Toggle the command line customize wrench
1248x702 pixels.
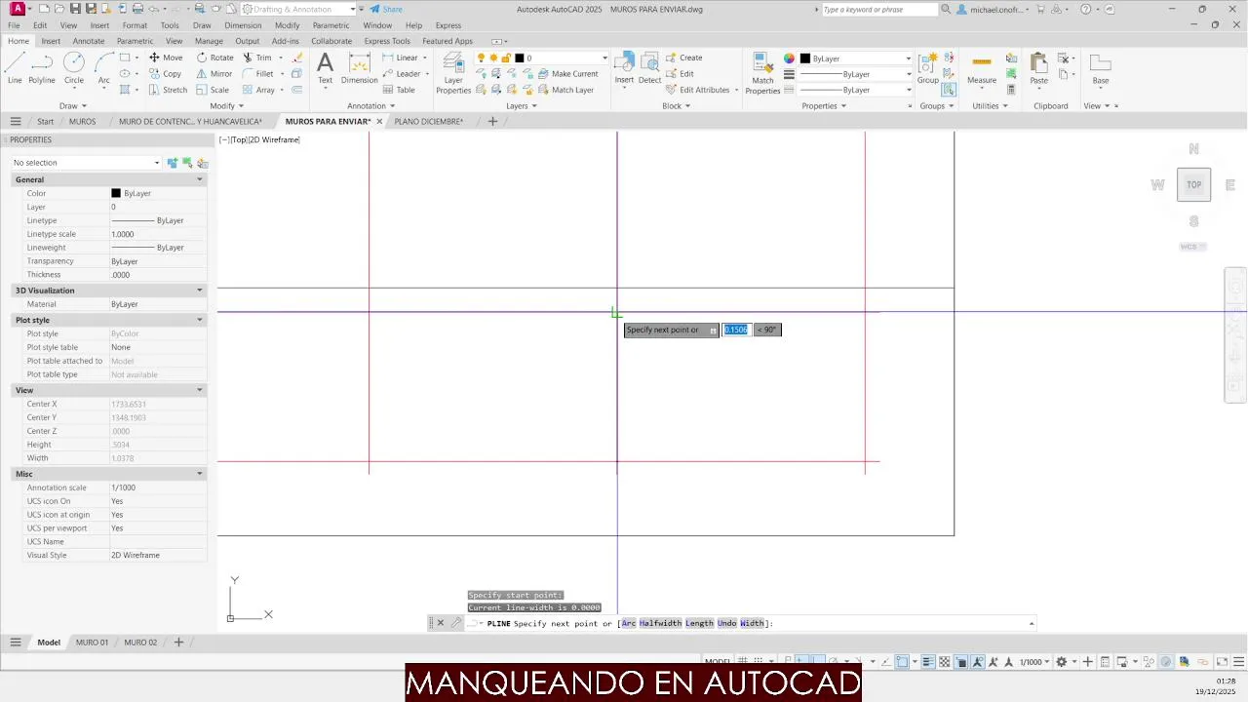point(455,623)
